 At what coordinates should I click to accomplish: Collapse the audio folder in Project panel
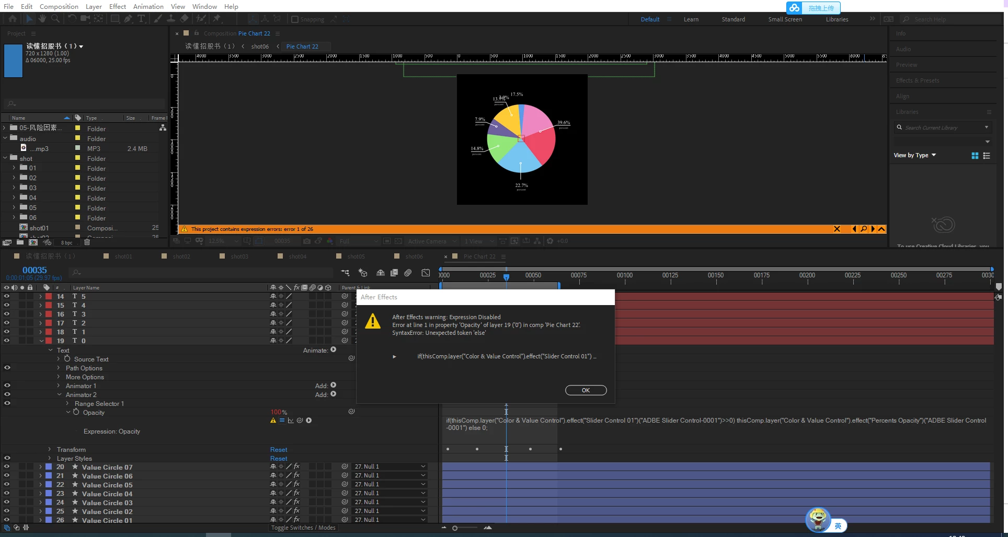pos(5,138)
